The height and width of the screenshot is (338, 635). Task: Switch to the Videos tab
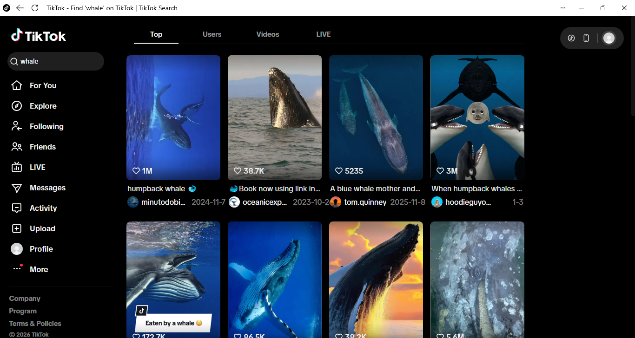(268, 34)
